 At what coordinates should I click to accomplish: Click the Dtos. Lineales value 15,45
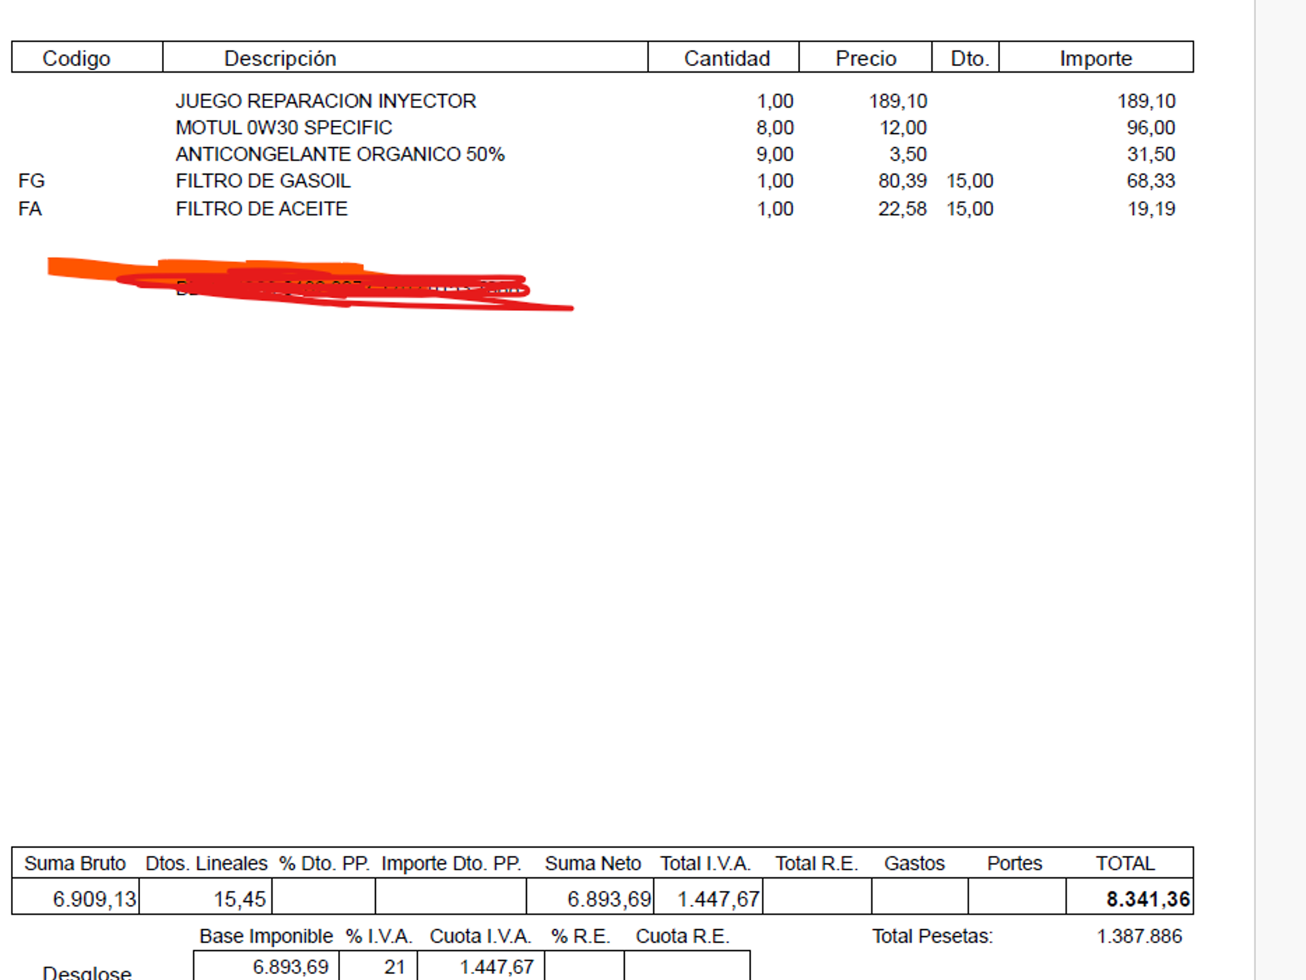(x=239, y=899)
